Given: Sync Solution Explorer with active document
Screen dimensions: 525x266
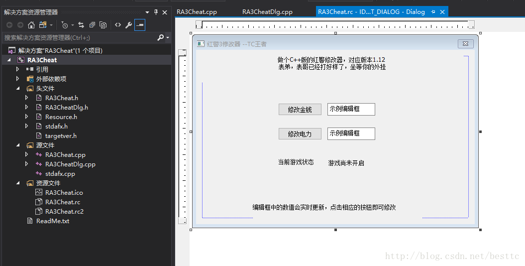Looking at the screenshot, I should (x=81, y=25).
